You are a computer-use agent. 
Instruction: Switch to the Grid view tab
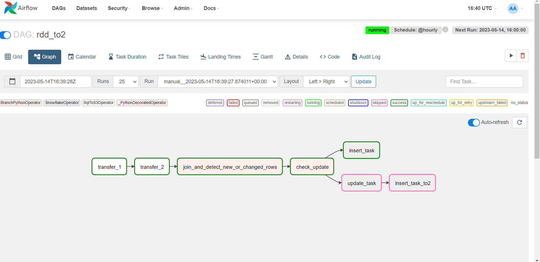13,57
